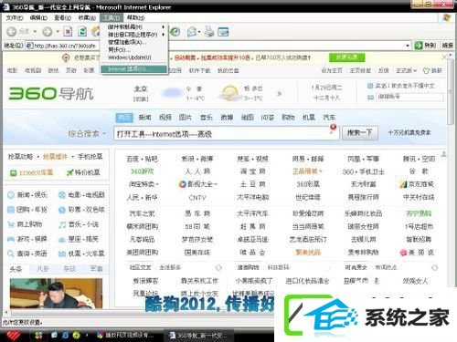457x342 pixels.
Task: Click the address bar URL field
Action: pos(218,46)
